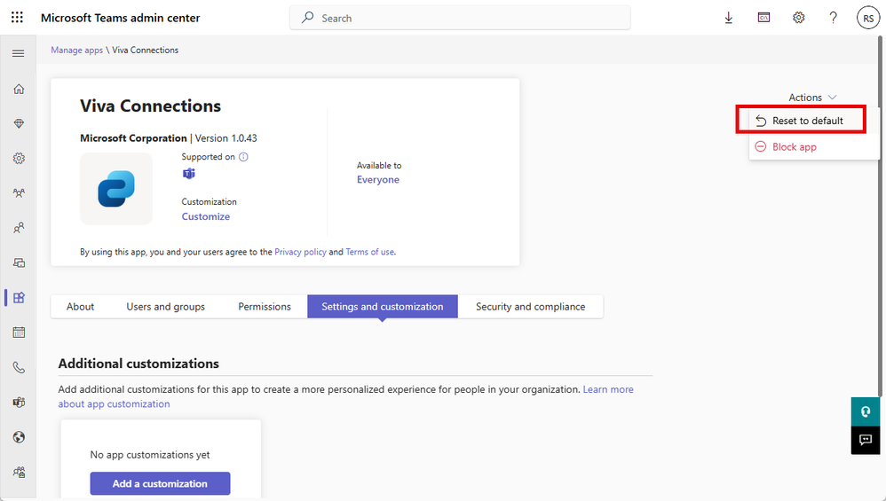The image size is (886, 501).
Task: Click the Viva Connections app logo
Action: [x=116, y=189]
